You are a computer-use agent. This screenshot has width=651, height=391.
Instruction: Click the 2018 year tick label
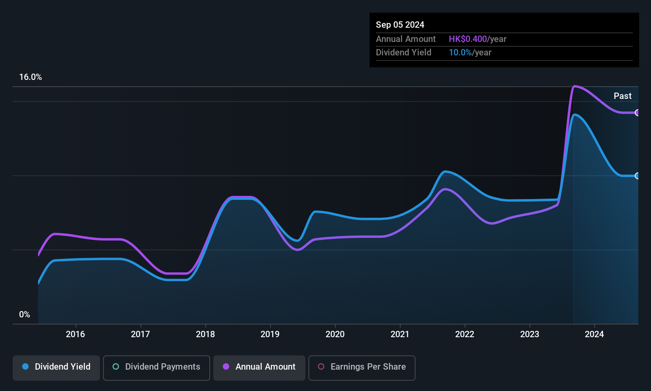205,334
